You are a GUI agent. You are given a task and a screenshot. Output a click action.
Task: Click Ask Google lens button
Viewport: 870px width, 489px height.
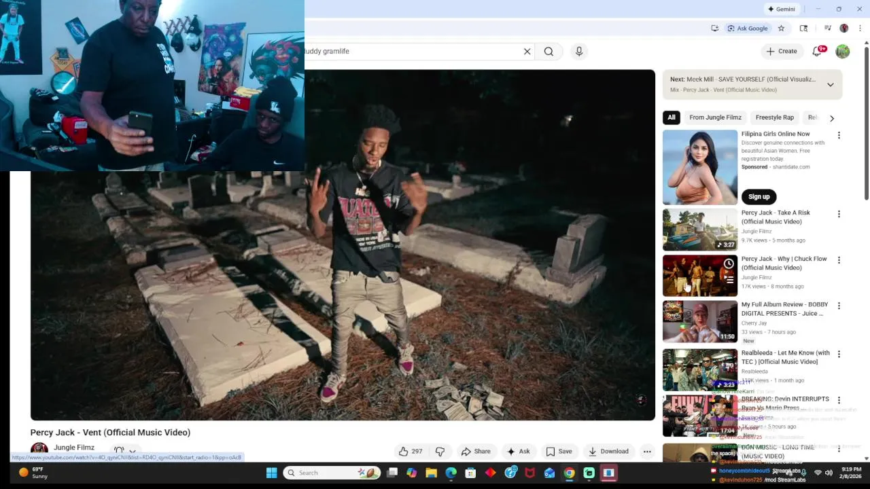pos(747,28)
